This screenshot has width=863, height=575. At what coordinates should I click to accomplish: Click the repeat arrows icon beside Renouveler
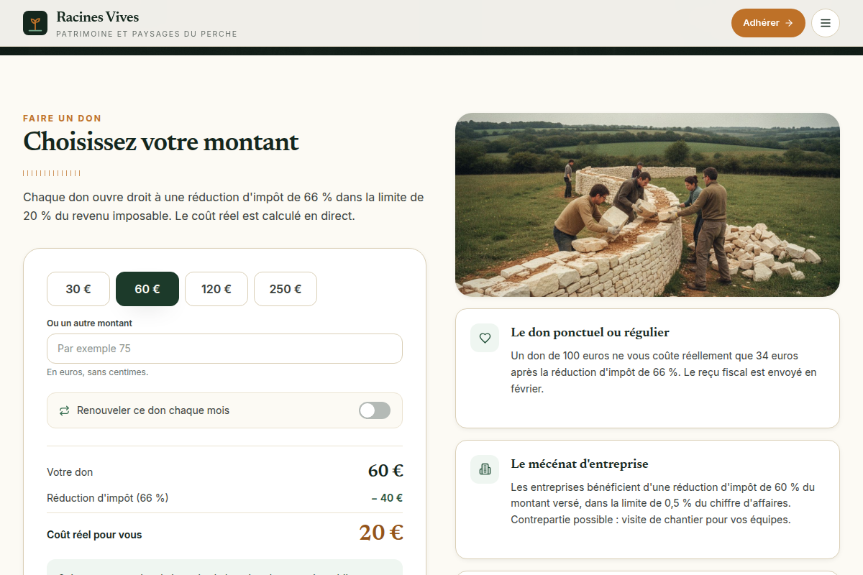pyautogui.click(x=65, y=410)
